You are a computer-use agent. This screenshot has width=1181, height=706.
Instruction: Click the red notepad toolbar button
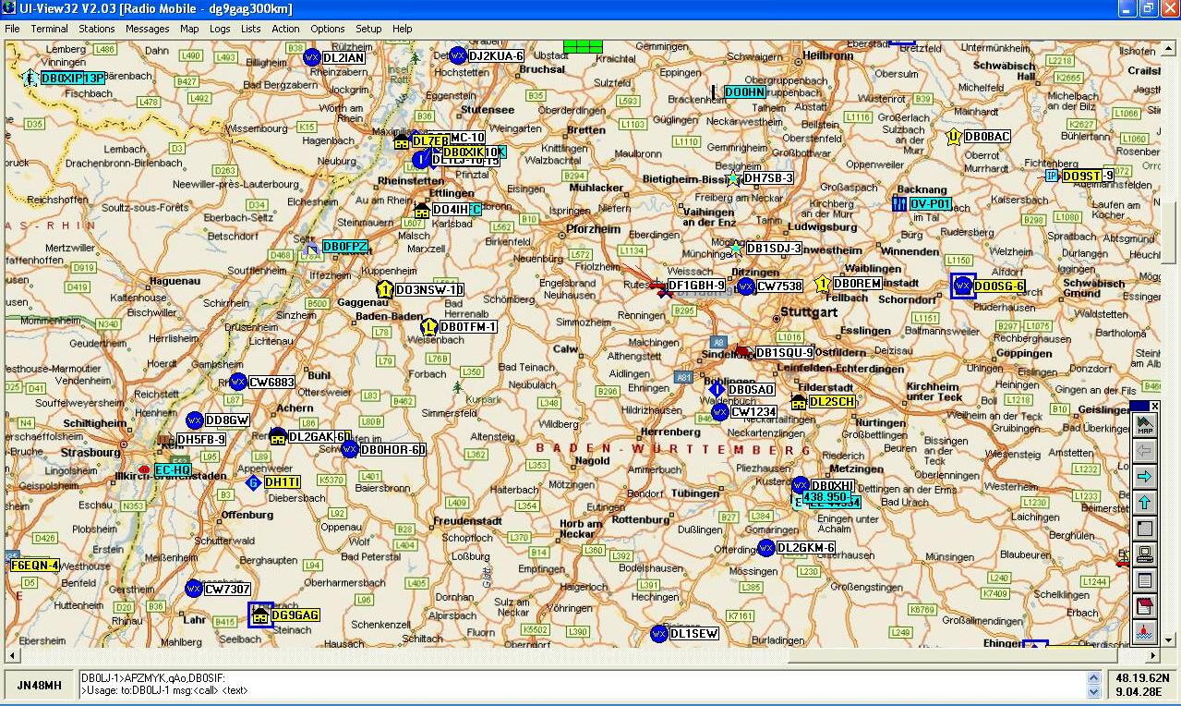pos(1145,606)
